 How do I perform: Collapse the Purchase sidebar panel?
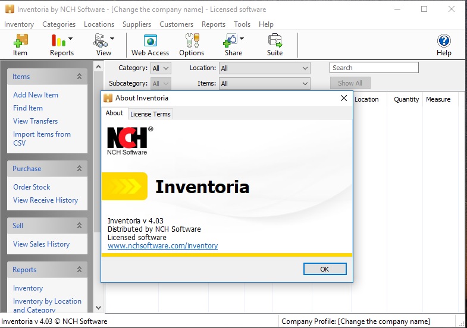[79, 169]
